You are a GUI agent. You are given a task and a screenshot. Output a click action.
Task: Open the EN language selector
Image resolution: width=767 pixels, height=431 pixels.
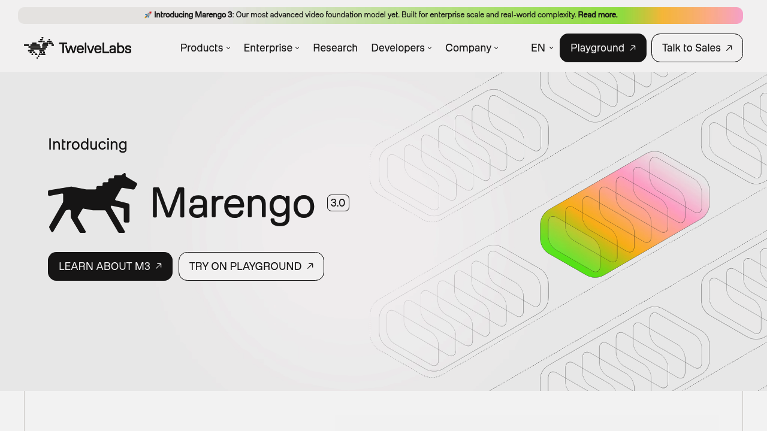(x=542, y=48)
